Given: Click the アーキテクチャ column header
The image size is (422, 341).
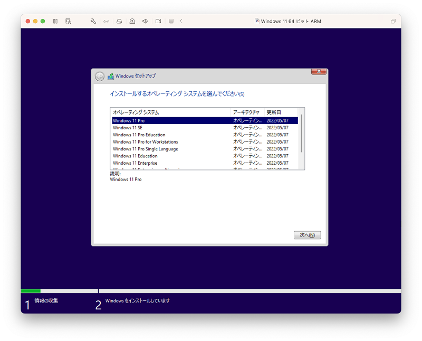Looking at the screenshot, I should click(247, 112).
